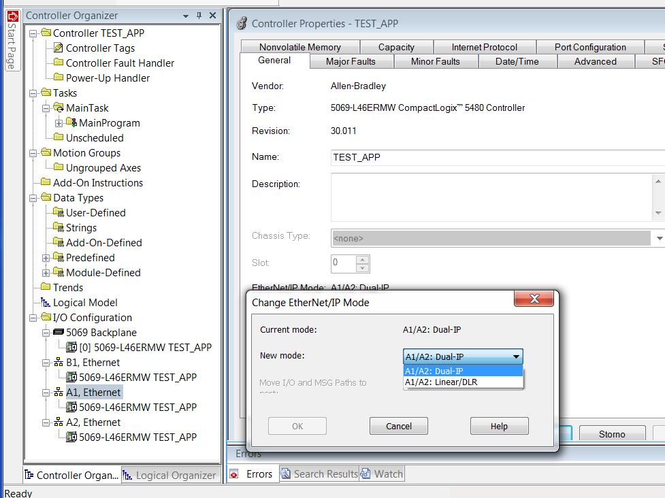The image size is (665, 498).
Task: Click the controller Name input field
Action: pos(498,157)
